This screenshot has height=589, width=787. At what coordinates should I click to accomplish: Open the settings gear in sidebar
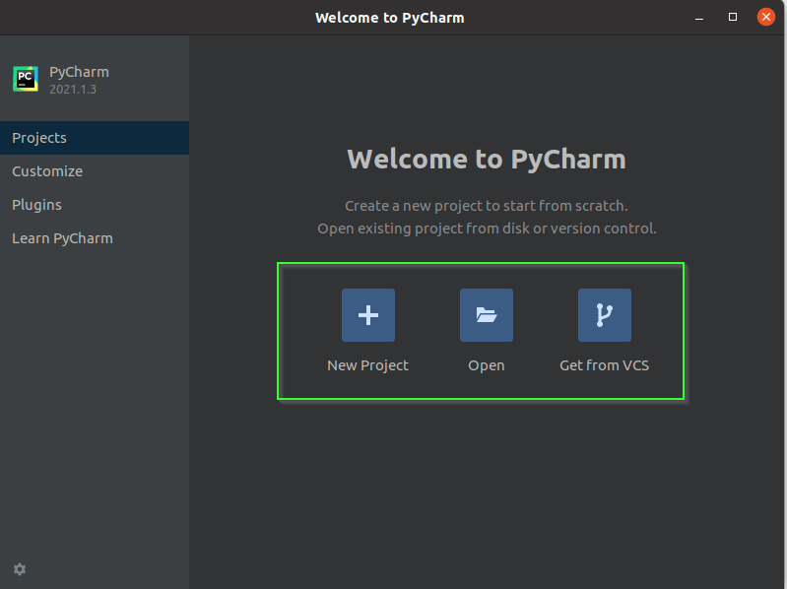click(x=20, y=569)
